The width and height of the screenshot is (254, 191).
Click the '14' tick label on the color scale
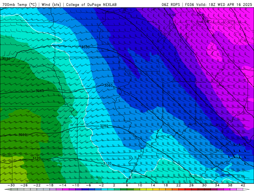pos(153,185)
